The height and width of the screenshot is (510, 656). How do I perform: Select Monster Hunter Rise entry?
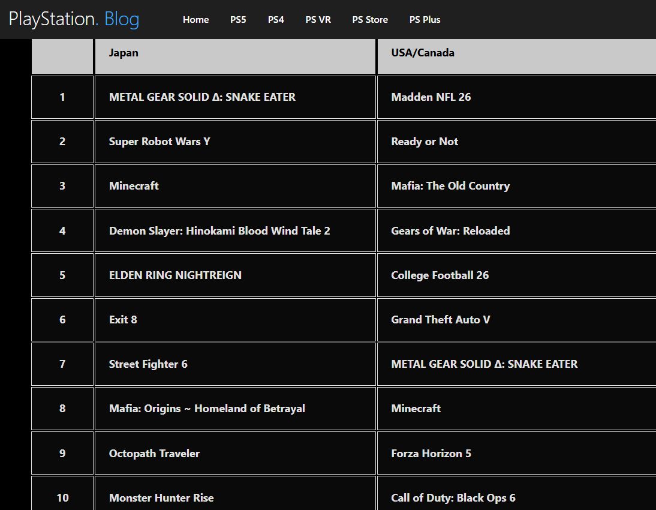click(235, 494)
